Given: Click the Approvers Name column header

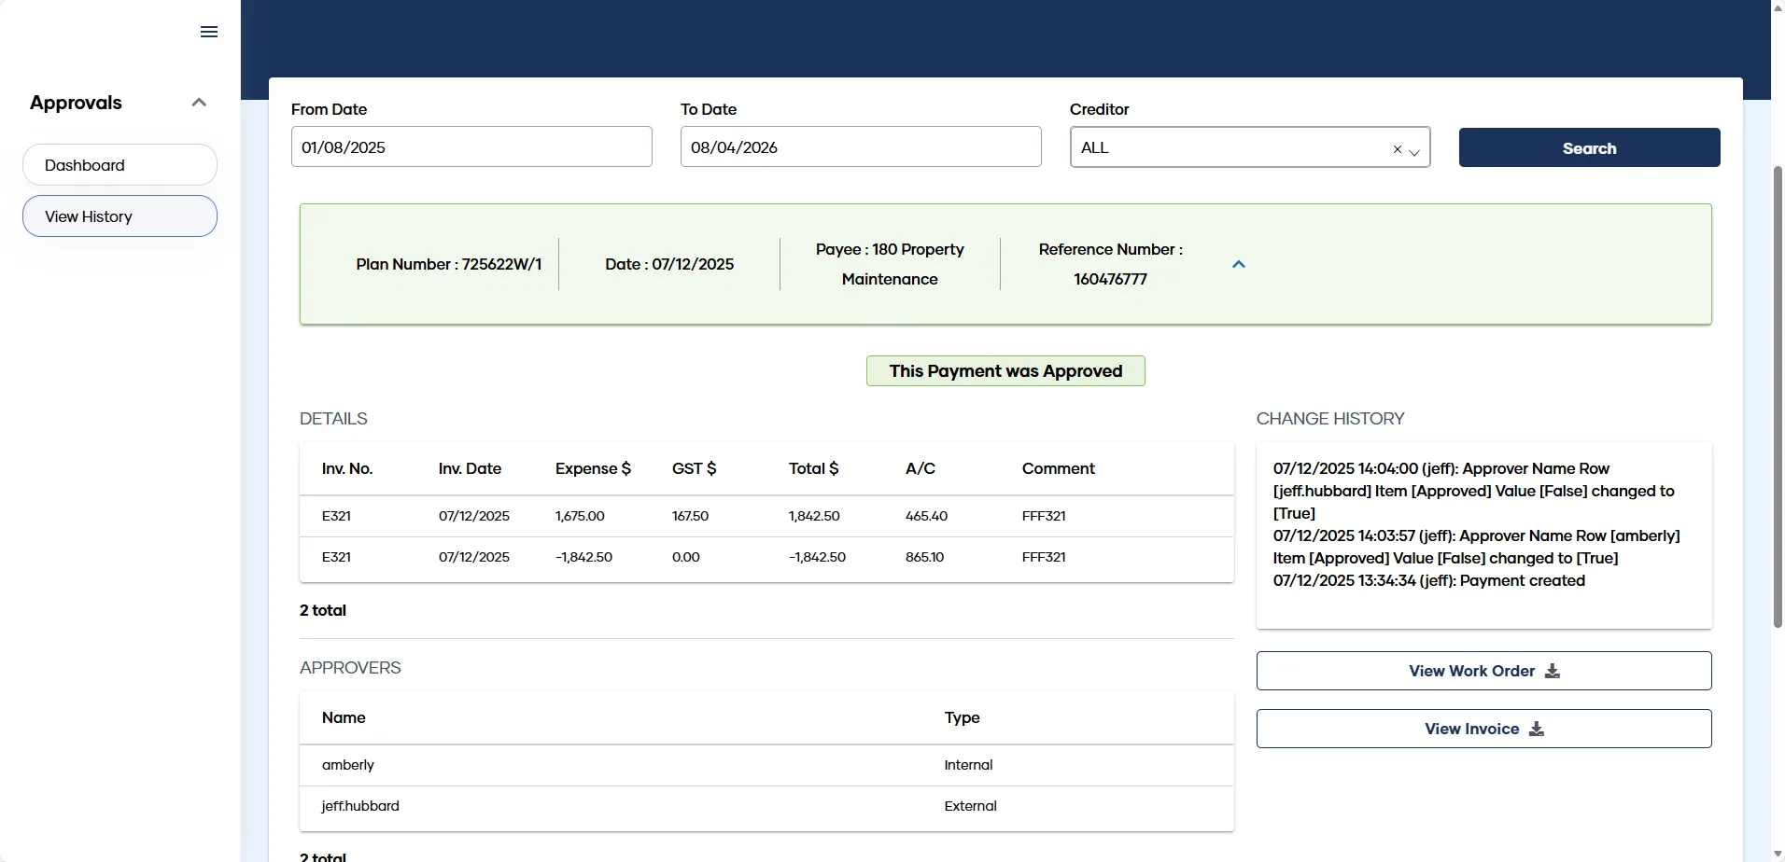Looking at the screenshot, I should [x=344, y=717].
